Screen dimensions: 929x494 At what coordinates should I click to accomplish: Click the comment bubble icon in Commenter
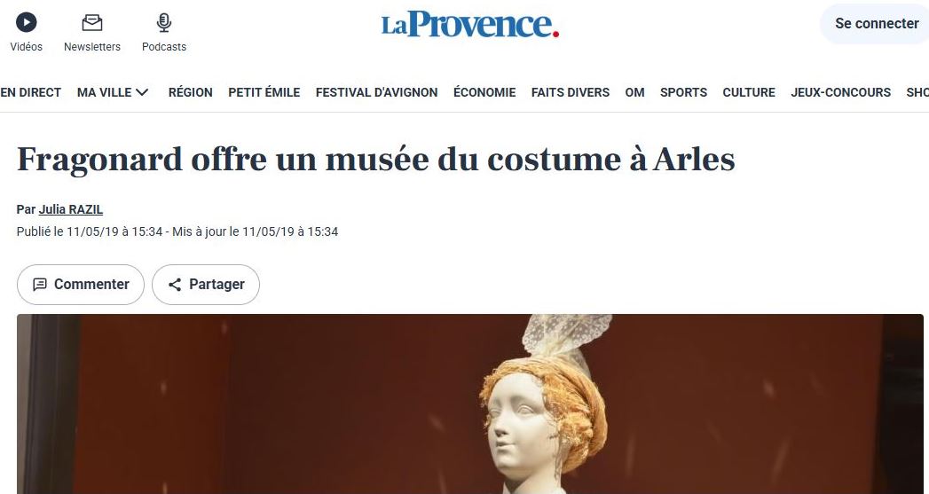point(40,285)
